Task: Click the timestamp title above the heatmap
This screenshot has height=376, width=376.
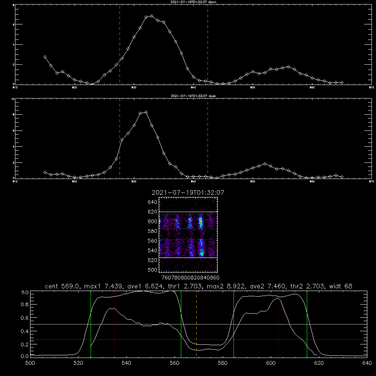Action: tap(188, 193)
